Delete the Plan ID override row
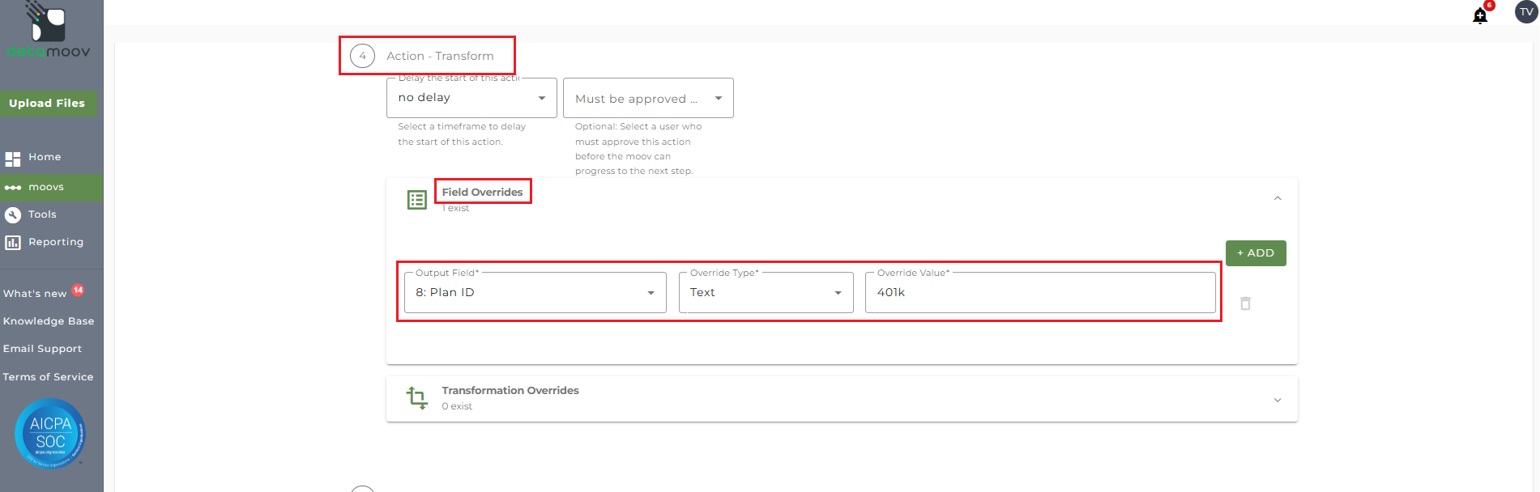Image resolution: width=1540 pixels, height=492 pixels. tap(1245, 303)
